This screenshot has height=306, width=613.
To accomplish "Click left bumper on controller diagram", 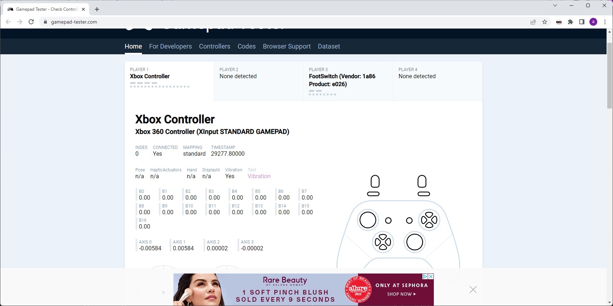I will (x=373, y=194).
